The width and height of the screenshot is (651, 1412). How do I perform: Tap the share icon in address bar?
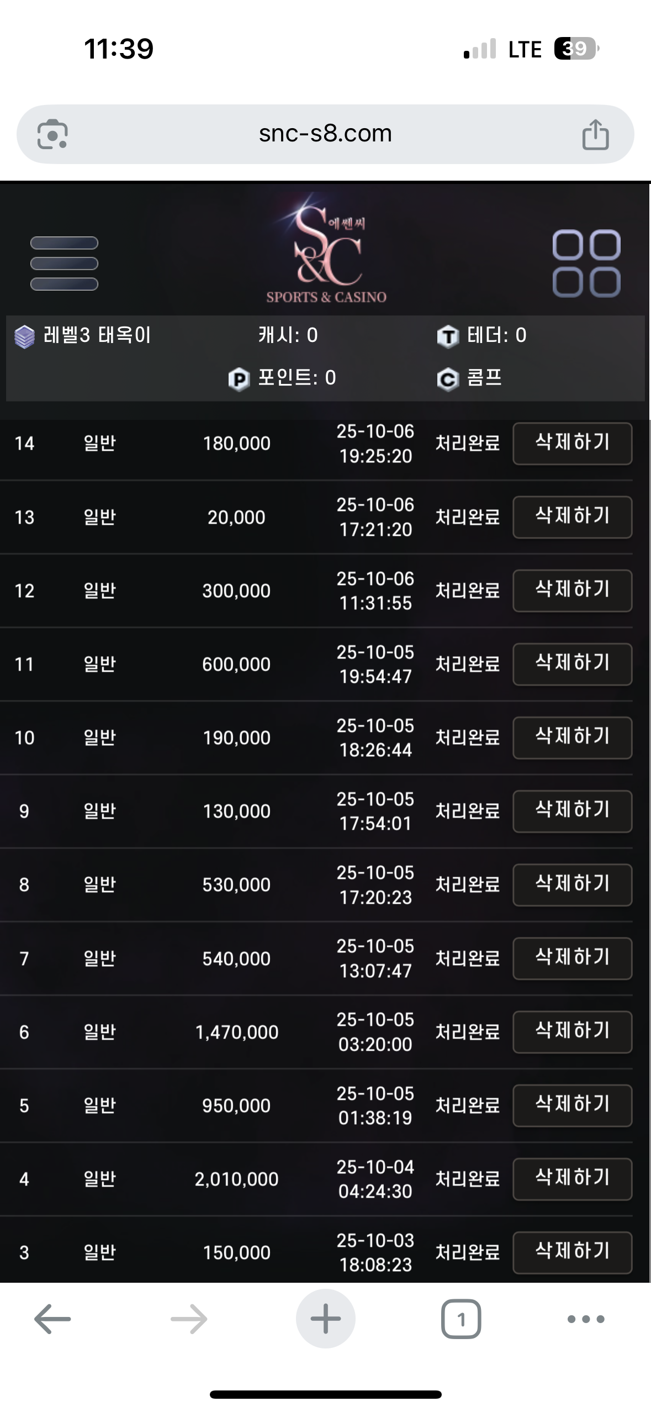coord(595,134)
